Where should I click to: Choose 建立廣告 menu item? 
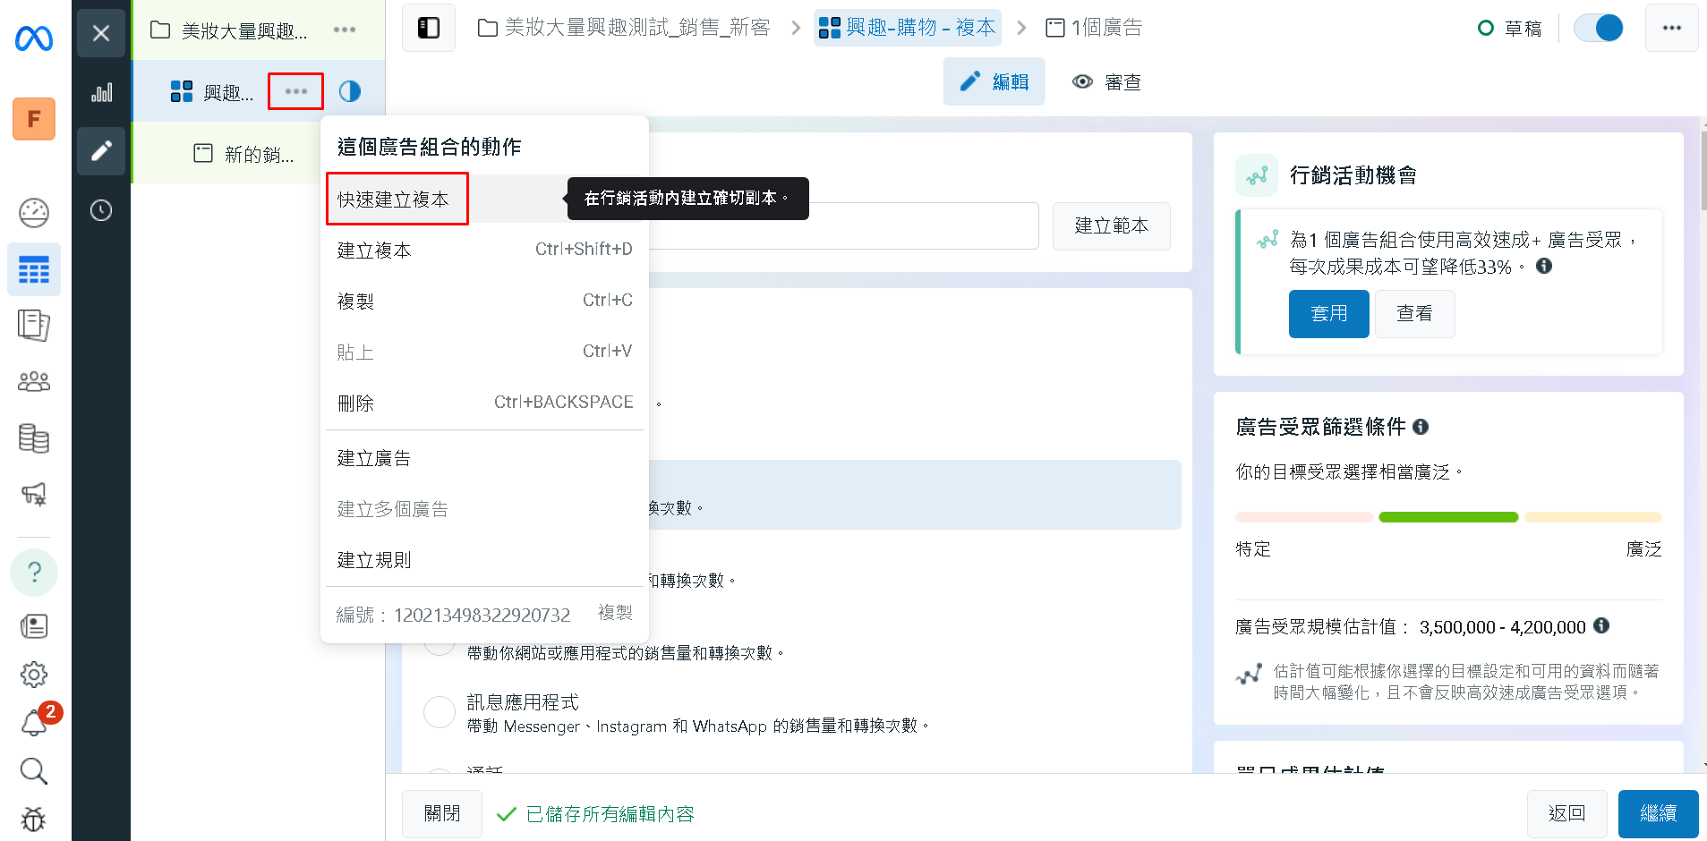pyautogui.click(x=484, y=458)
